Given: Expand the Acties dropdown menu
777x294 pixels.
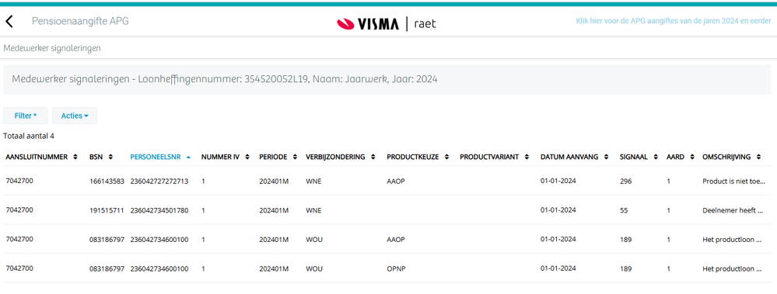Looking at the screenshot, I should [x=75, y=116].
